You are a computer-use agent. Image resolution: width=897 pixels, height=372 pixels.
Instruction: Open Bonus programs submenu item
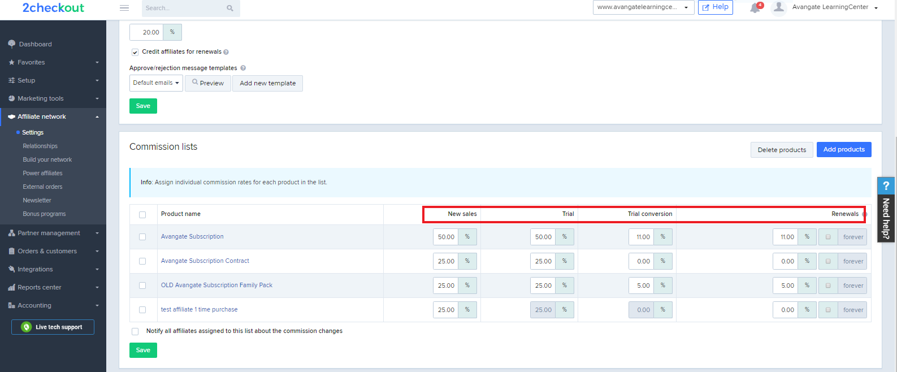pos(44,214)
